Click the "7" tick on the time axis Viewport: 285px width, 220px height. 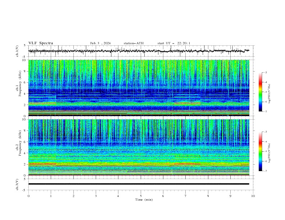click(185, 196)
